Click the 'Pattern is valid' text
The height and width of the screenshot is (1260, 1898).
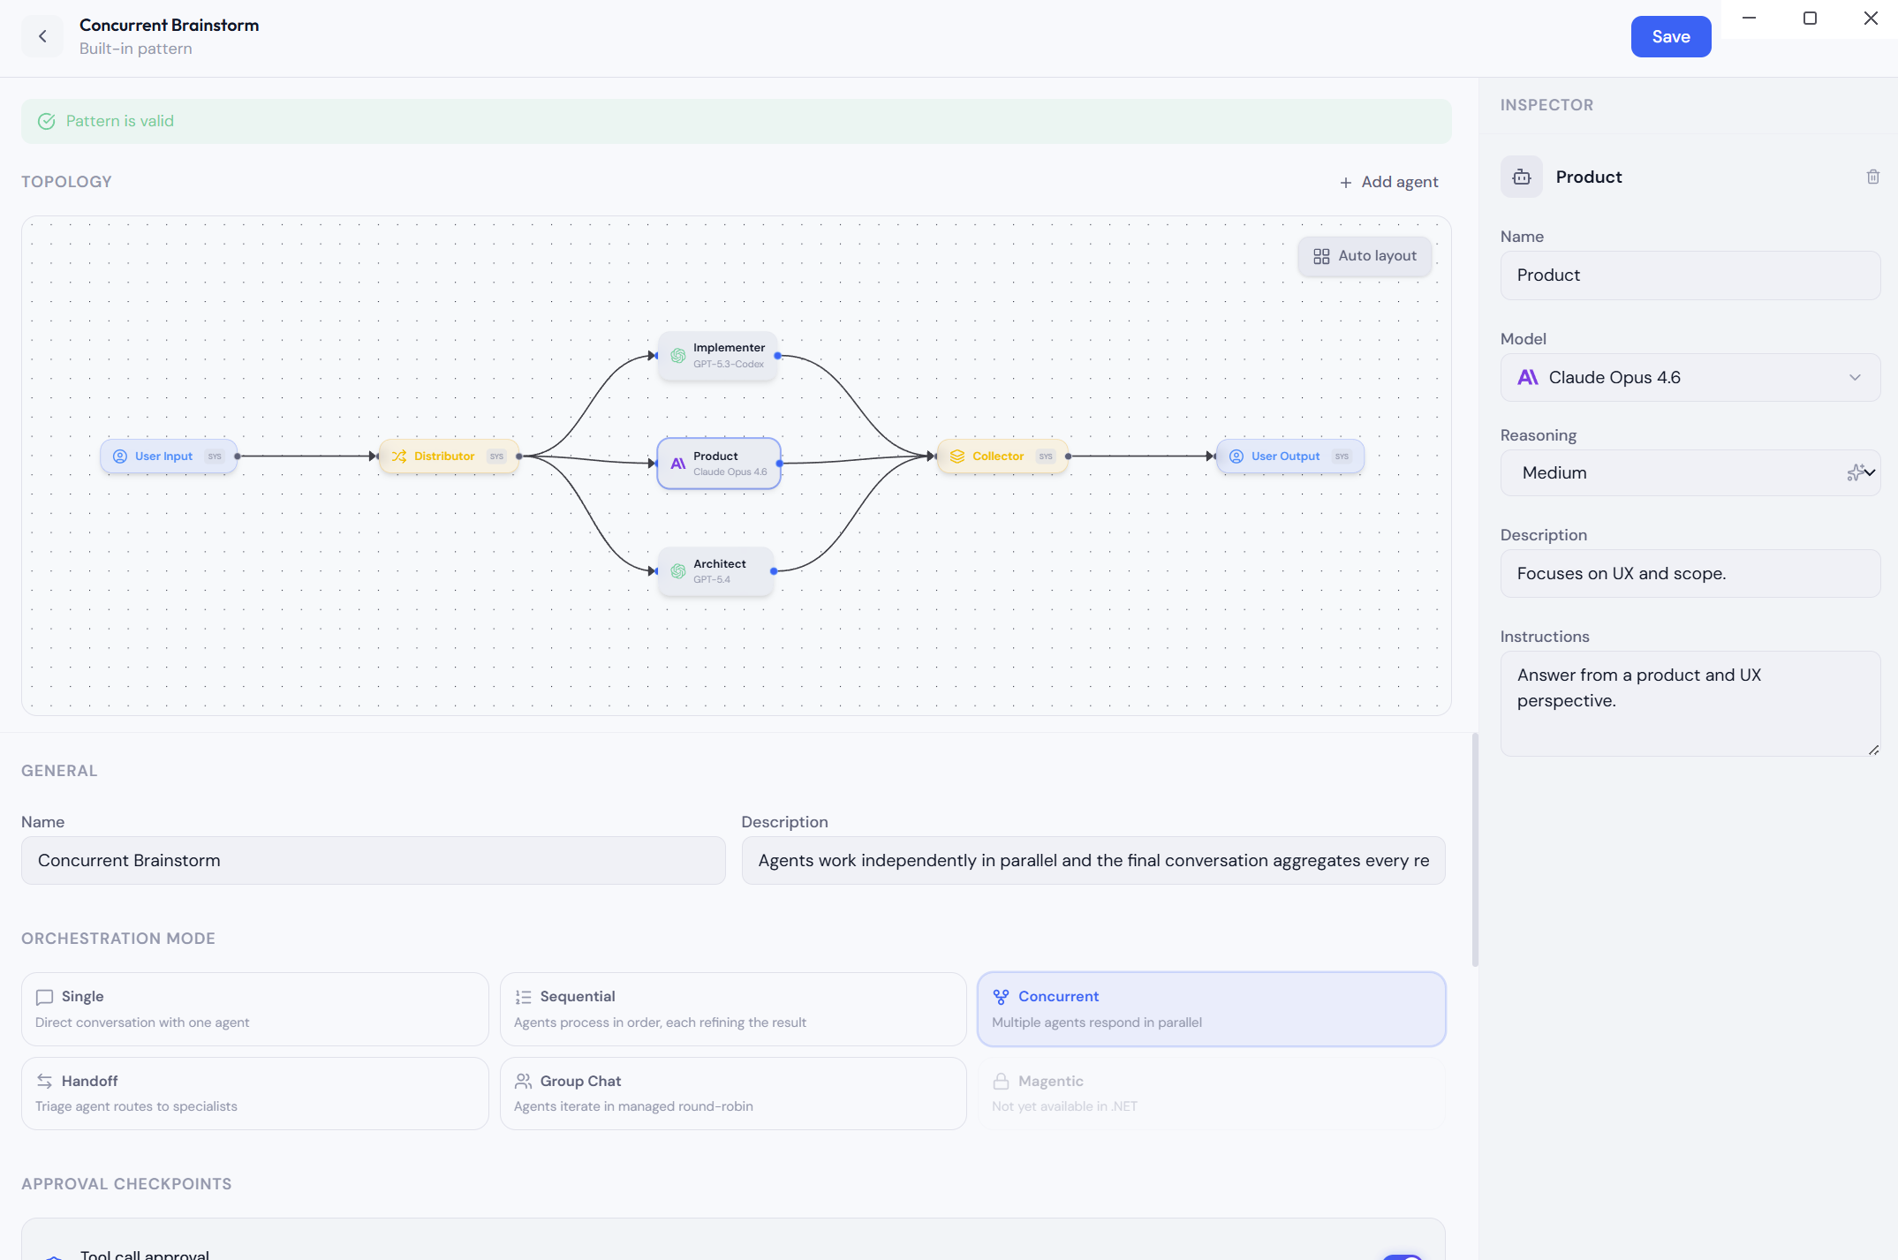tap(120, 122)
